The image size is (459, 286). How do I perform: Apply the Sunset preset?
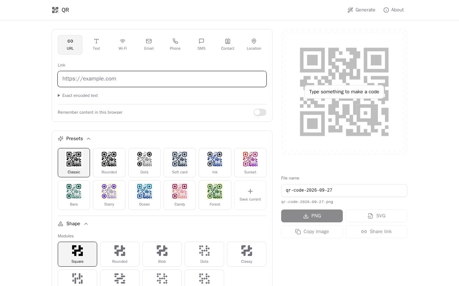point(250,163)
